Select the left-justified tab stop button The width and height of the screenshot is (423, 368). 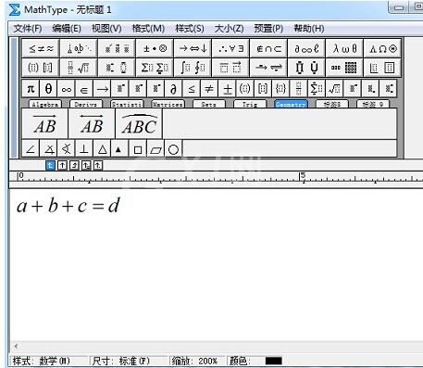click(50, 166)
